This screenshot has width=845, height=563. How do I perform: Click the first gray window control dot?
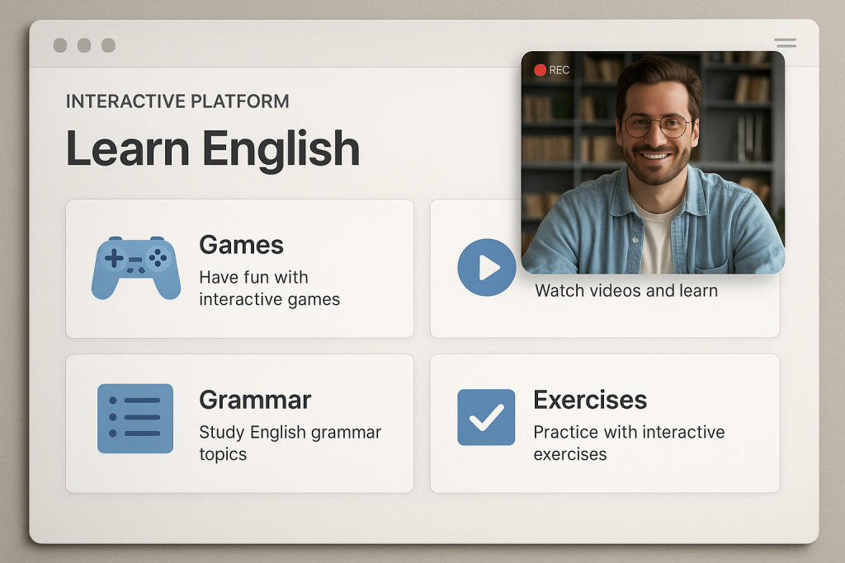tap(60, 45)
